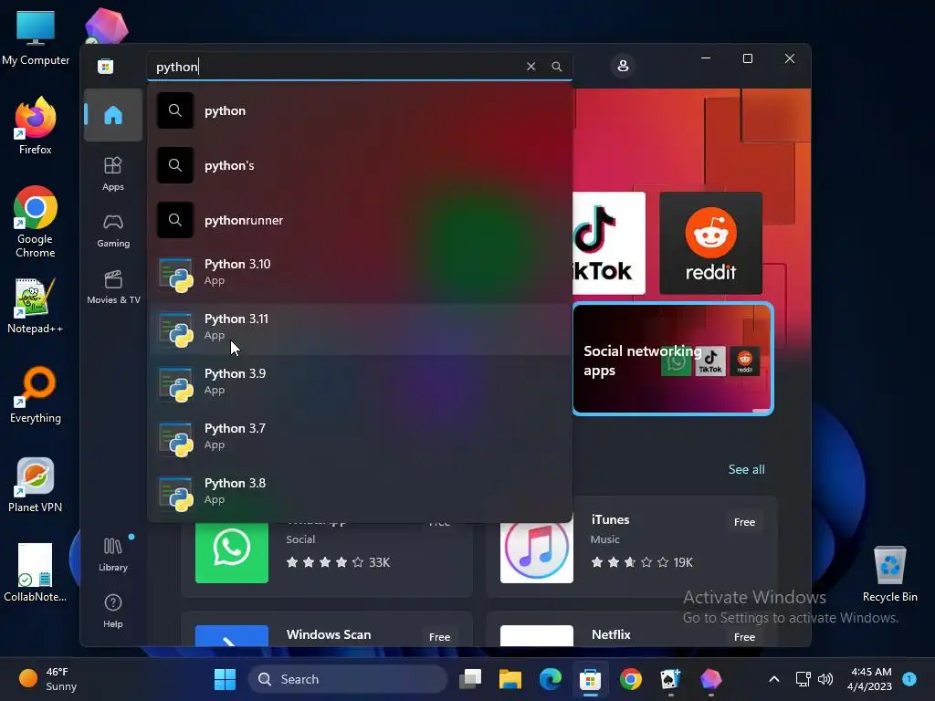Open Home in Store sidebar
The width and height of the screenshot is (935, 701).
coord(112,114)
